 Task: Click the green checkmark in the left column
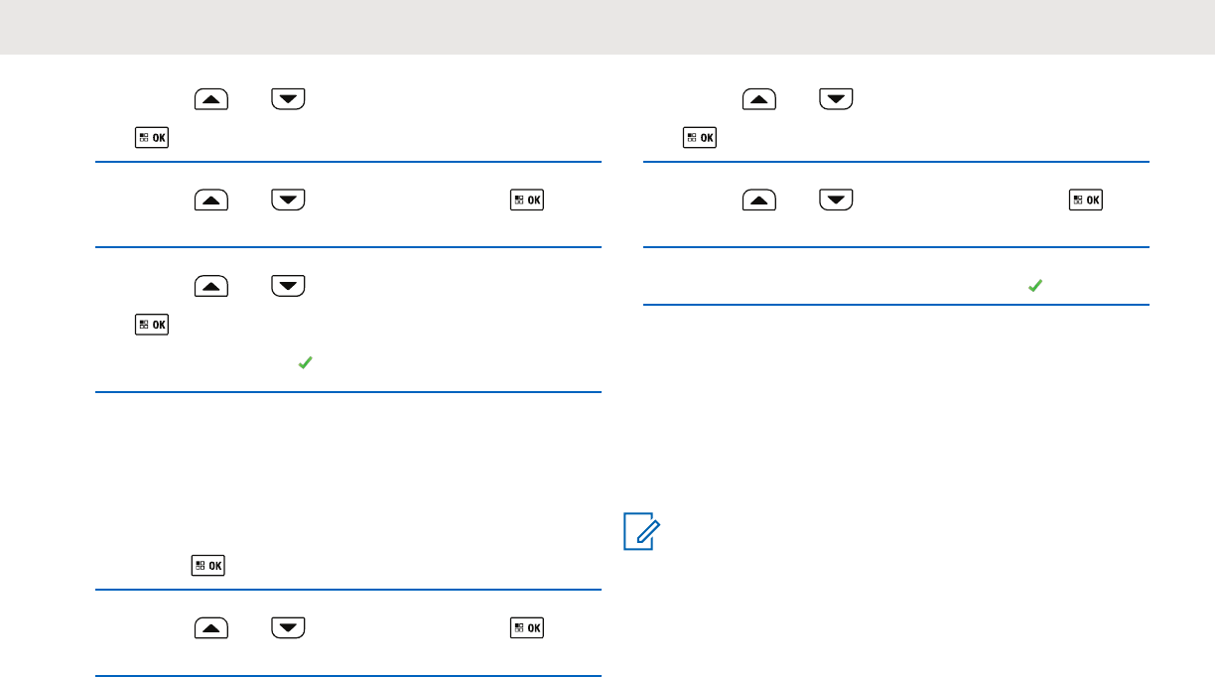coord(305,364)
